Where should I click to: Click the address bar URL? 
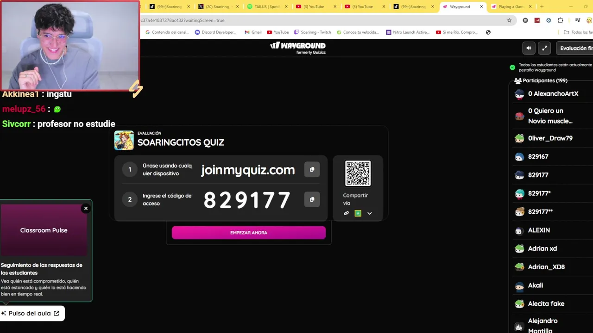(320, 20)
